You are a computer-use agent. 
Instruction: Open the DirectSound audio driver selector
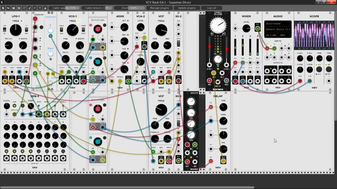click(x=278, y=24)
